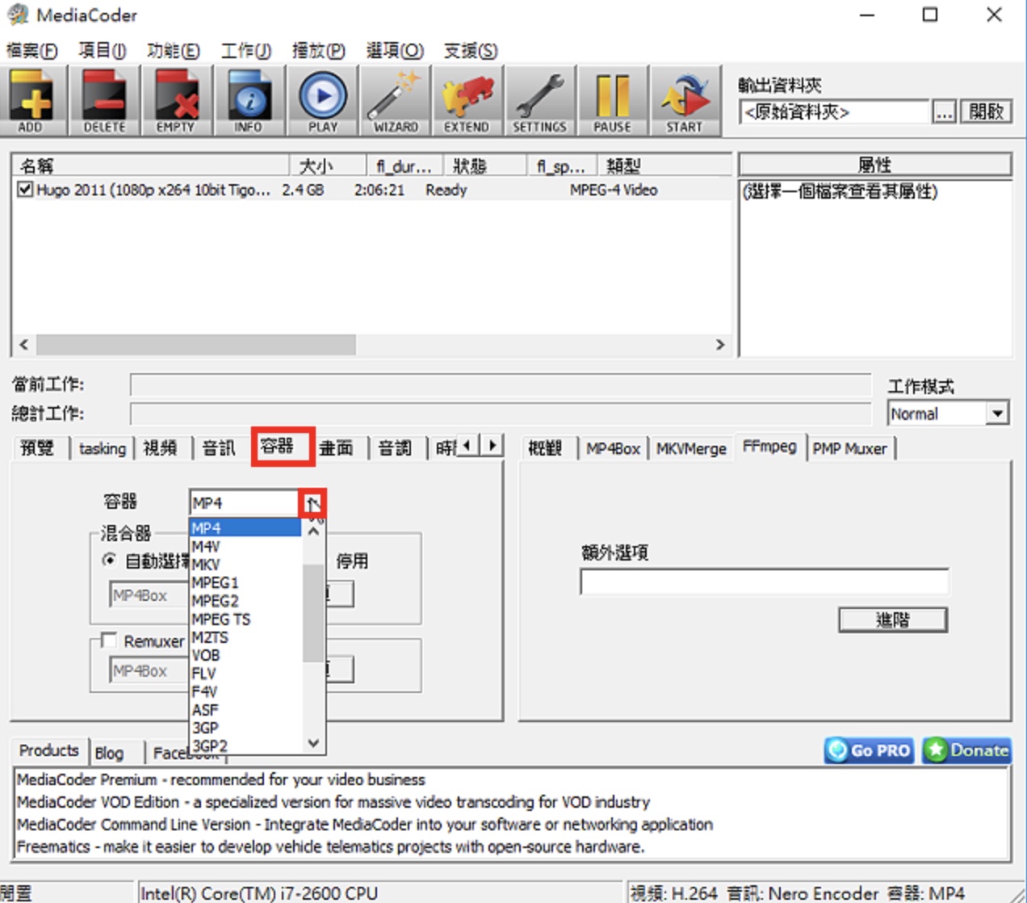Choose M2TS in the container list
Screen dimensions: 1027x903
pos(245,637)
